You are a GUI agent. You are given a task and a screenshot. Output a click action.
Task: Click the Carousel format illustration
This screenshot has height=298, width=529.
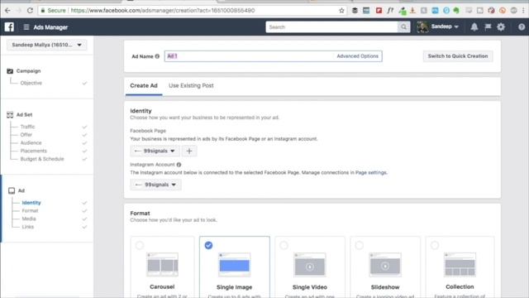point(162,265)
